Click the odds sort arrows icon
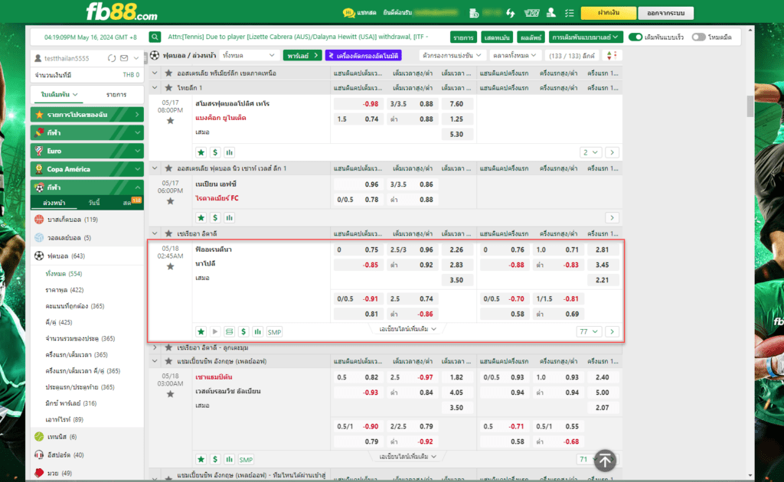The image size is (784, 482). (x=611, y=55)
